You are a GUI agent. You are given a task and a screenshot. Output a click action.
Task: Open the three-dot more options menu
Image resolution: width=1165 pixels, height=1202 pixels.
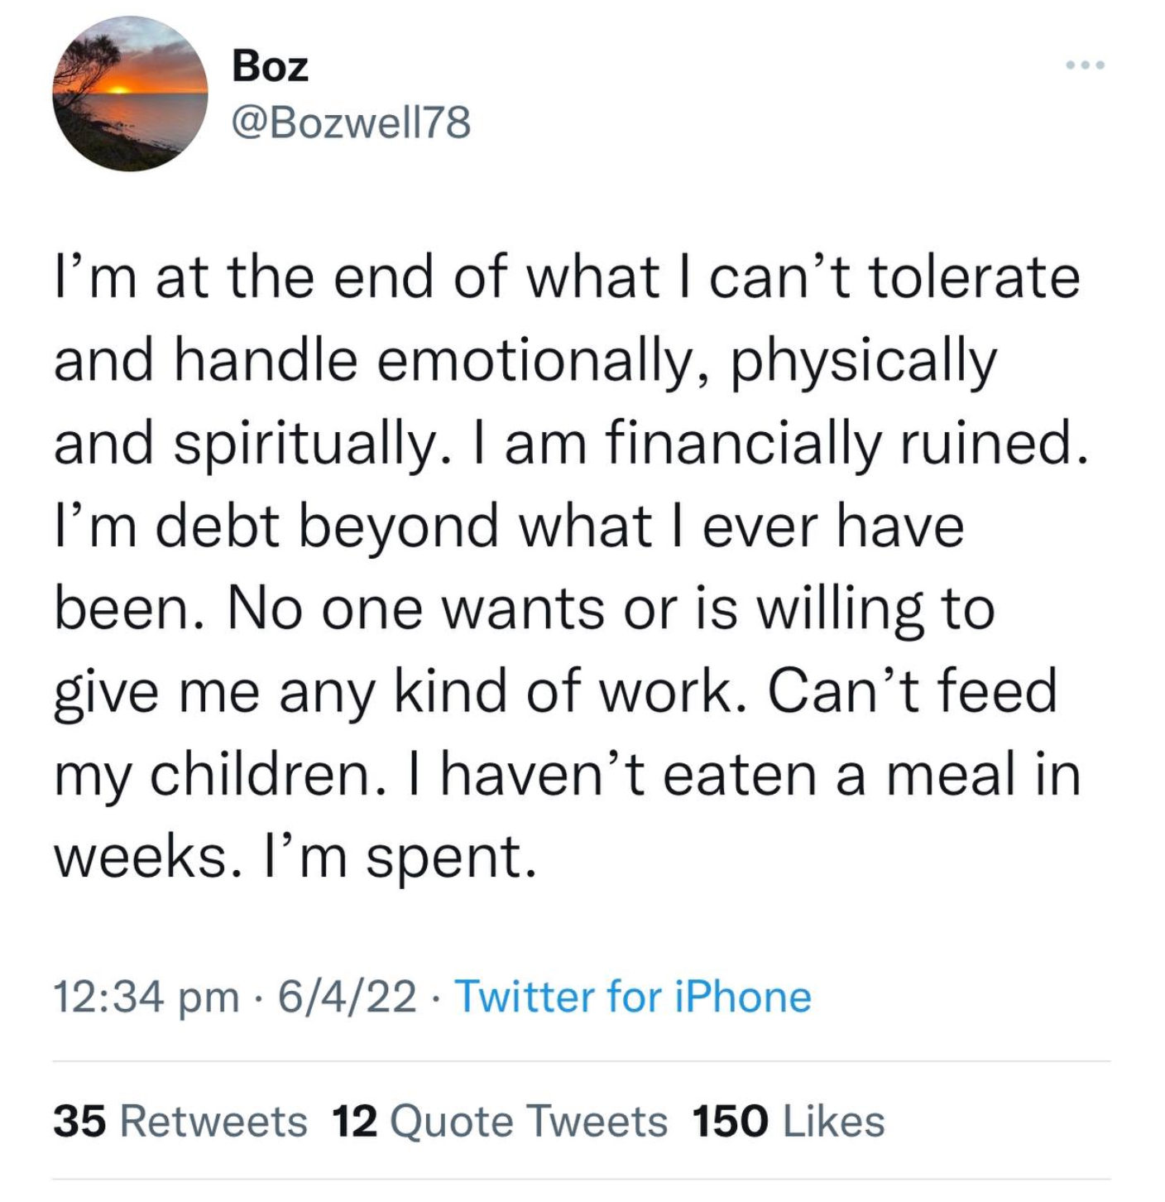pos(1085,65)
